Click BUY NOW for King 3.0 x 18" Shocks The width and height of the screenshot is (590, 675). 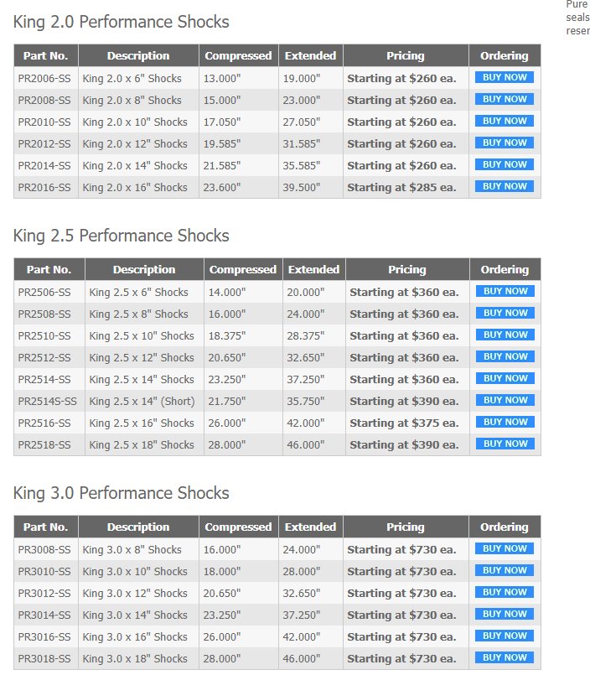(x=505, y=657)
